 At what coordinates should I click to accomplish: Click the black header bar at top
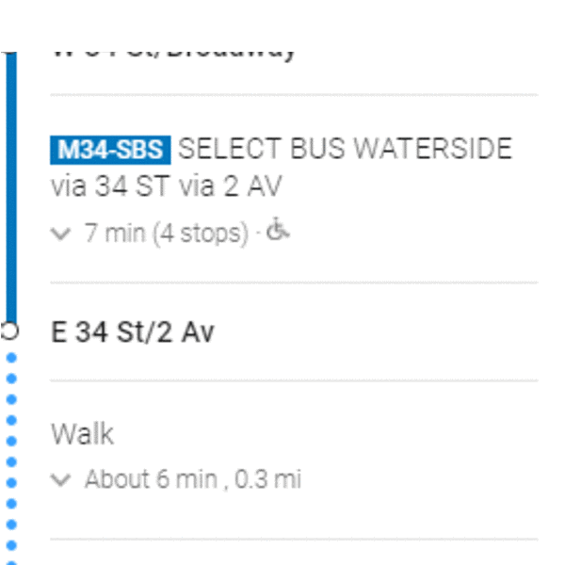point(282,24)
